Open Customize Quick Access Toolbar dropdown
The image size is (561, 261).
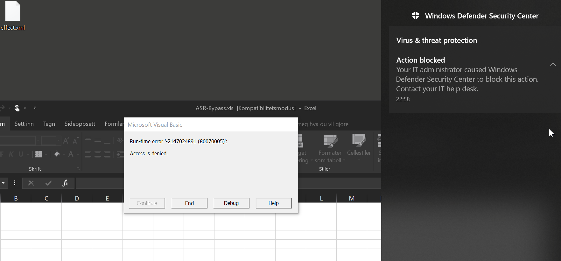[x=35, y=108]
